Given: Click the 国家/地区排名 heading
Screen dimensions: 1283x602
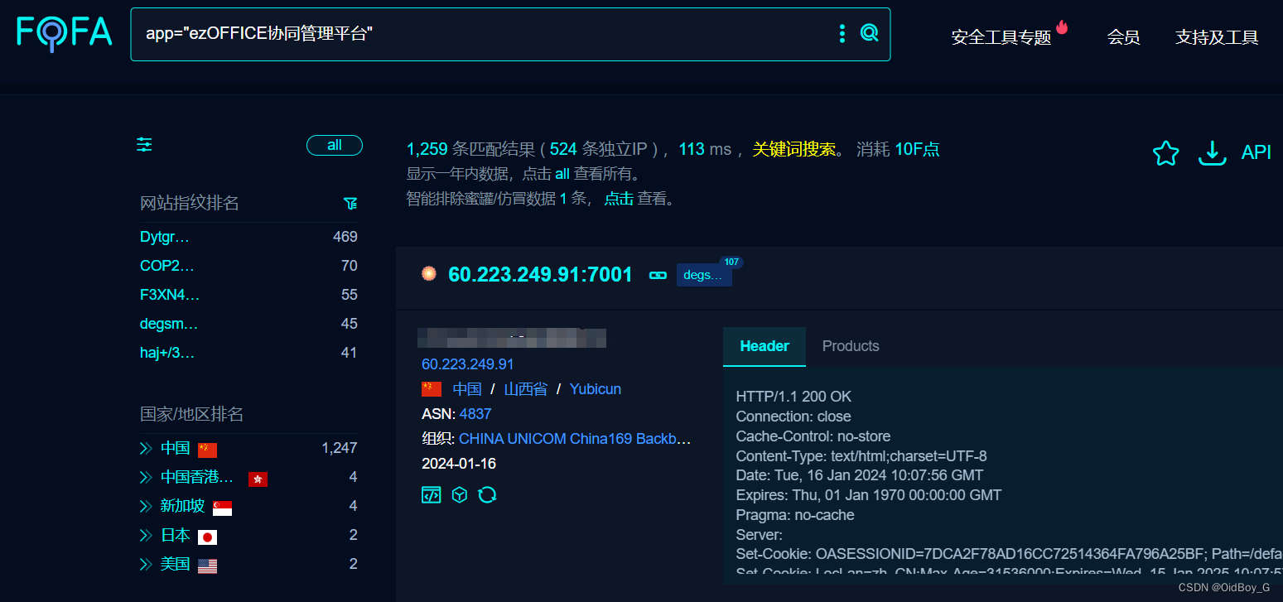Looking at the screenshot, I should click(x=192, y=414).
